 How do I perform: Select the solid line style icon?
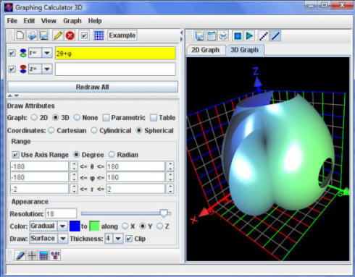point(275,36)
